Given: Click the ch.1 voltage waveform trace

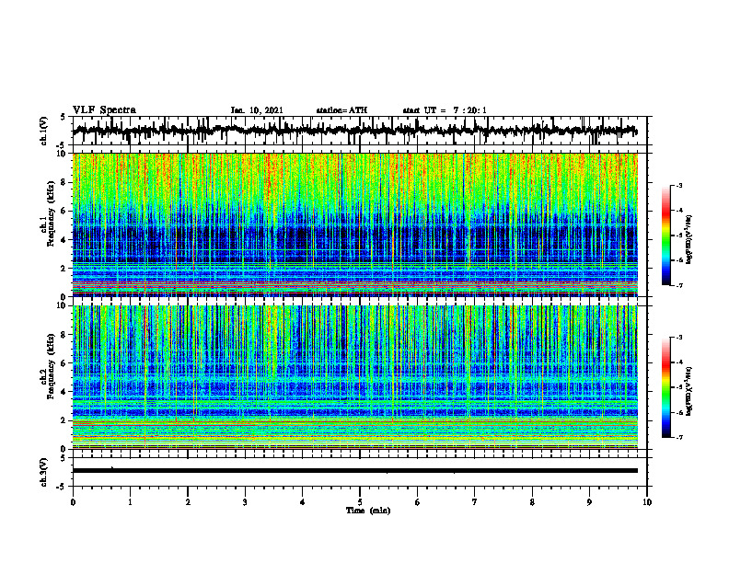Looking at the screenshot, I should click(x=354, y=131).
